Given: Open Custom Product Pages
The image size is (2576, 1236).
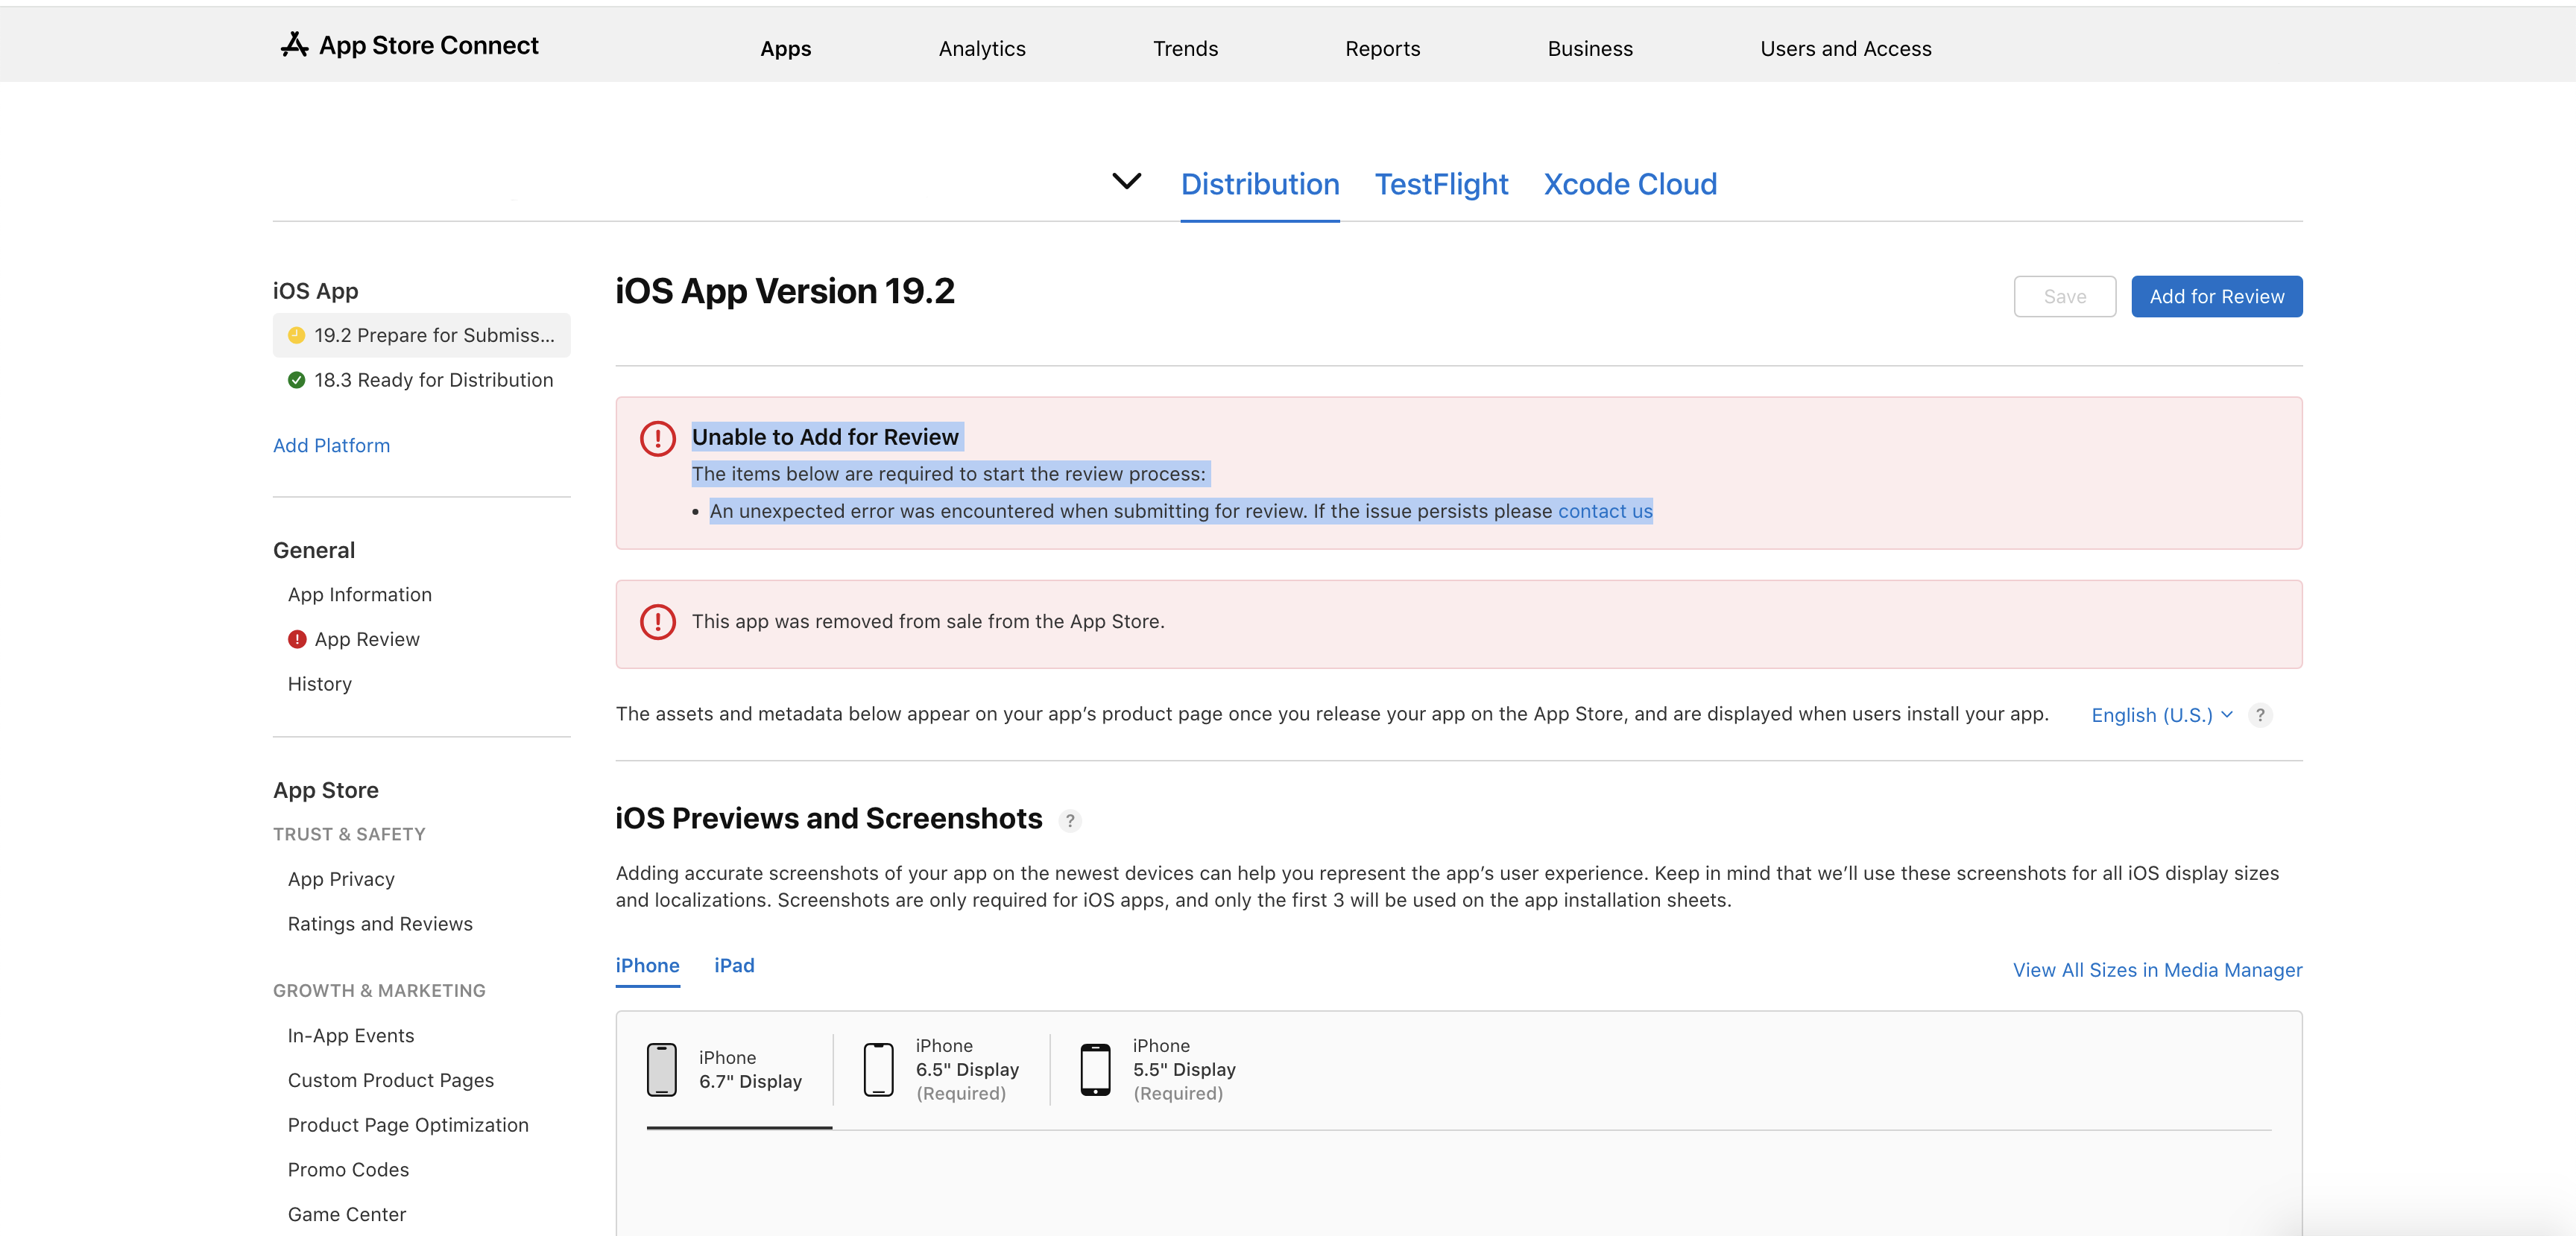Looking at the screenshot, I should 391,1080.
